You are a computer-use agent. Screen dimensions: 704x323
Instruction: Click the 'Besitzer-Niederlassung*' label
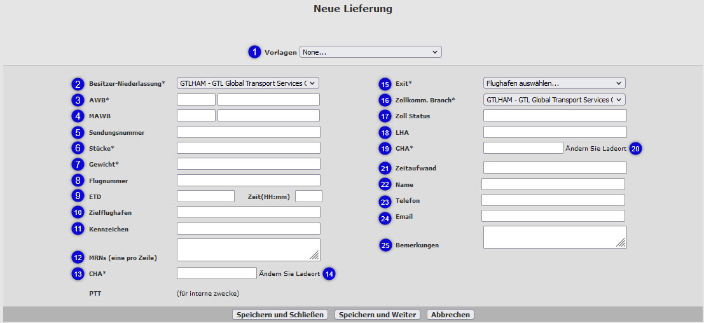127,83
